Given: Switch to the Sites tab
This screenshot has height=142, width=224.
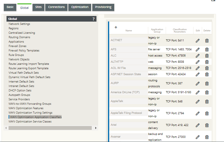Looking at the screenshot, I should click(38, 7).
